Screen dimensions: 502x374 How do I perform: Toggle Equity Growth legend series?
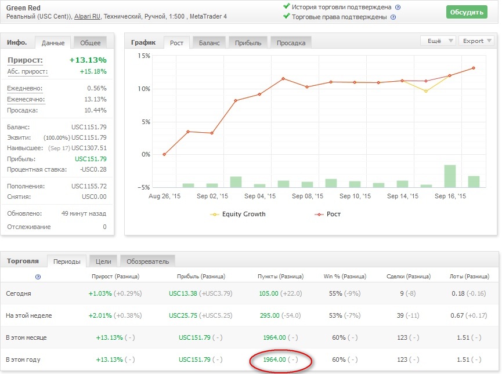point(237,214)
